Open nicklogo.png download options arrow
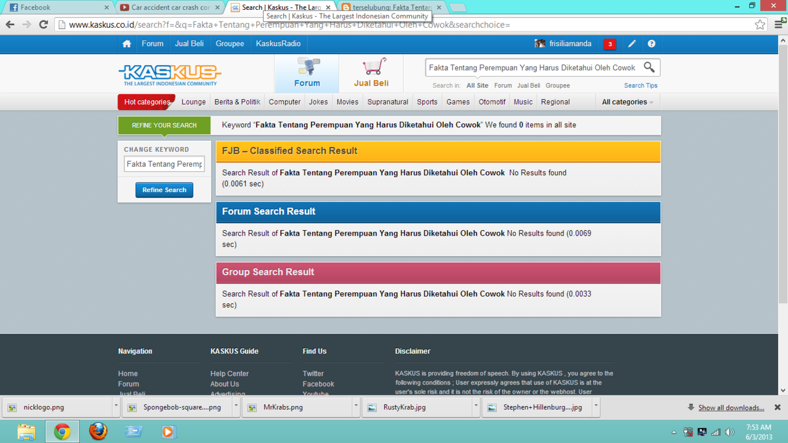The height and width of the screenshot is (443, 788). coord(116,407)
